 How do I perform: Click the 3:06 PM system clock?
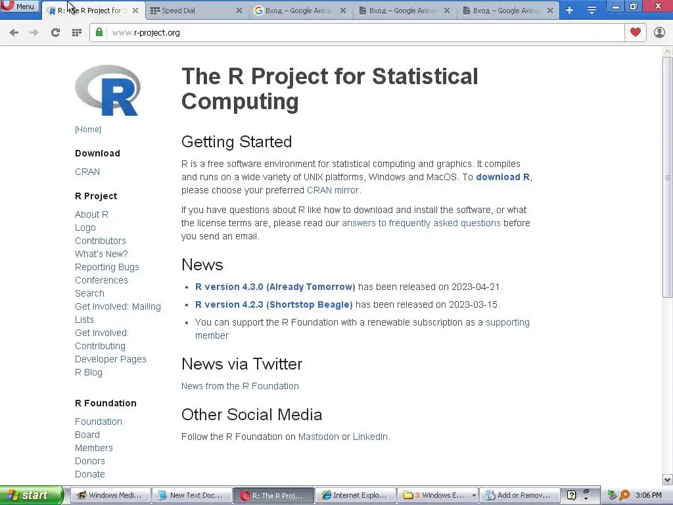click(649, 495)
